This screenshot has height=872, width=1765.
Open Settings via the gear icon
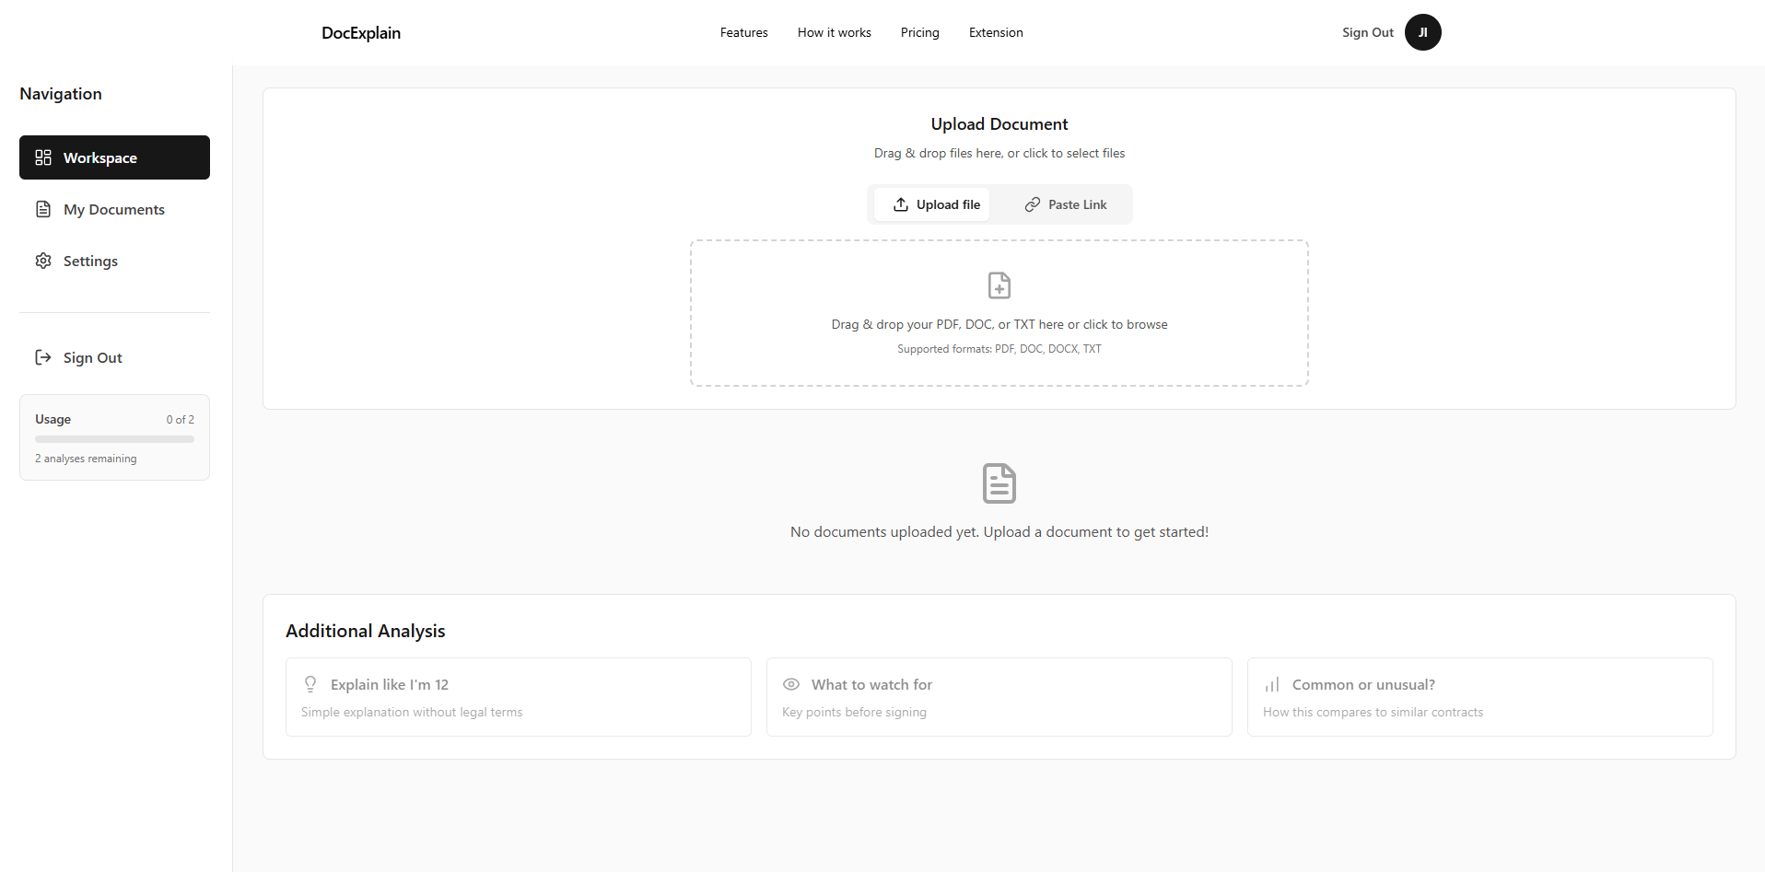pos(43,261)
